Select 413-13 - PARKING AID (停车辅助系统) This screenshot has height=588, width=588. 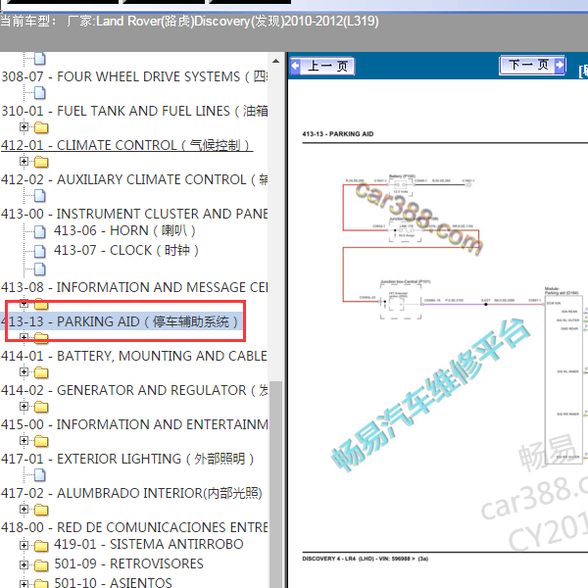[120, 321]
